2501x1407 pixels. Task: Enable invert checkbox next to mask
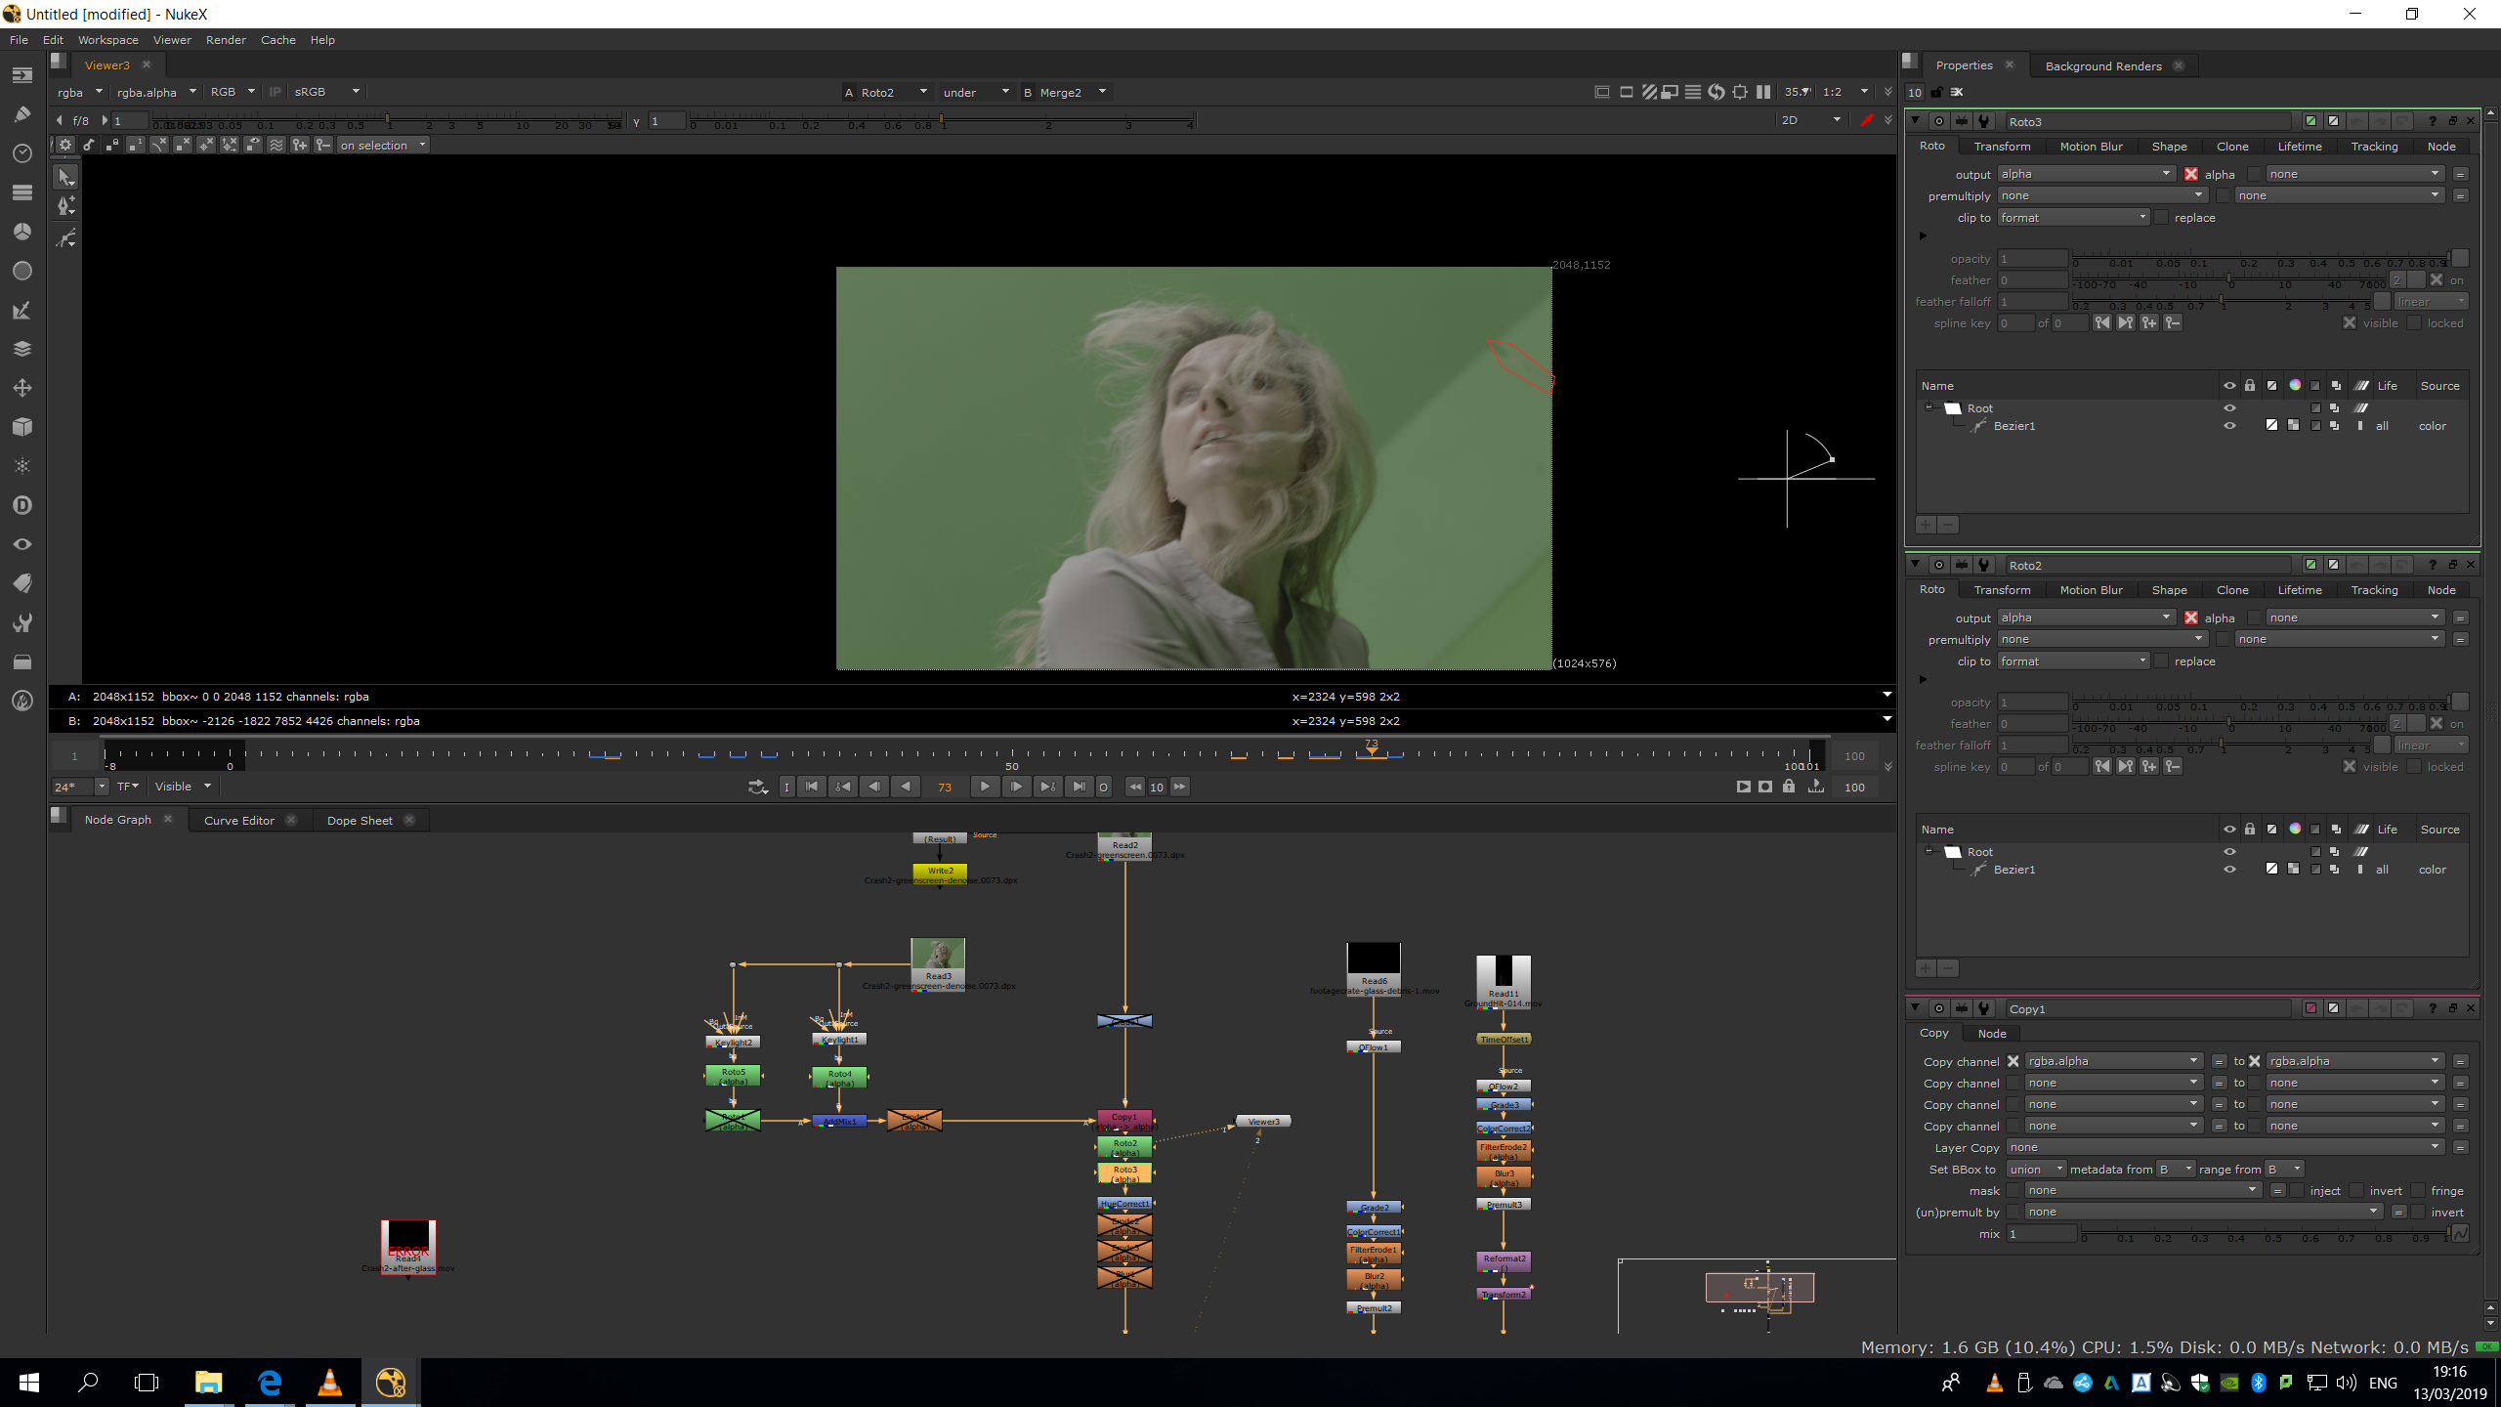point(2356,1190)
